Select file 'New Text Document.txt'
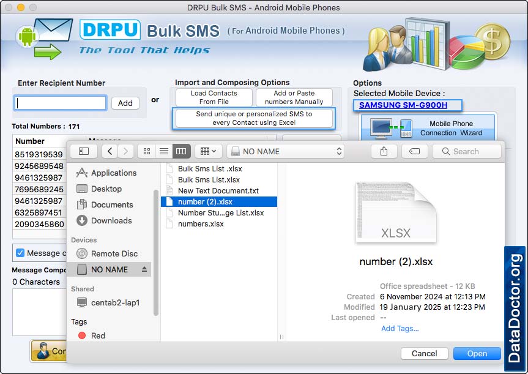 pos(219,191)
